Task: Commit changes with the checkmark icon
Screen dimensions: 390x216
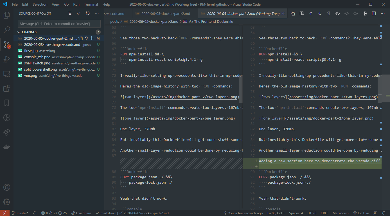Action: pos(79,13)
